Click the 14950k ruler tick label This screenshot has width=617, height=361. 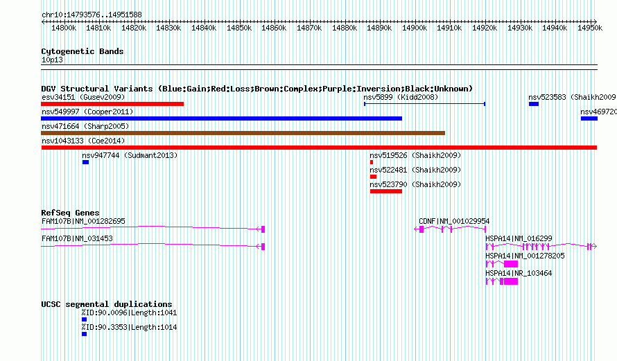(590, 28)
